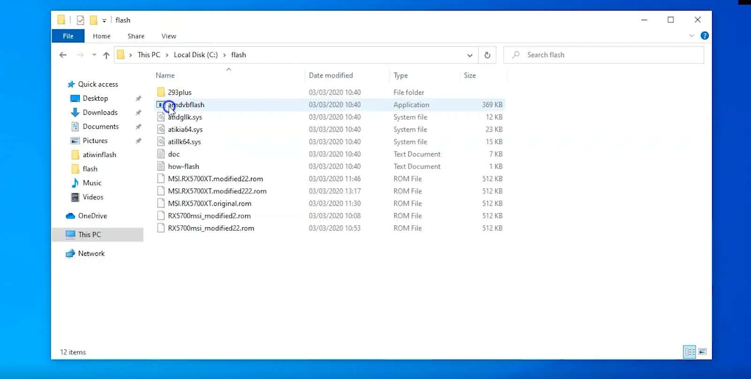Refresh the flash folder view

[487, 55]
